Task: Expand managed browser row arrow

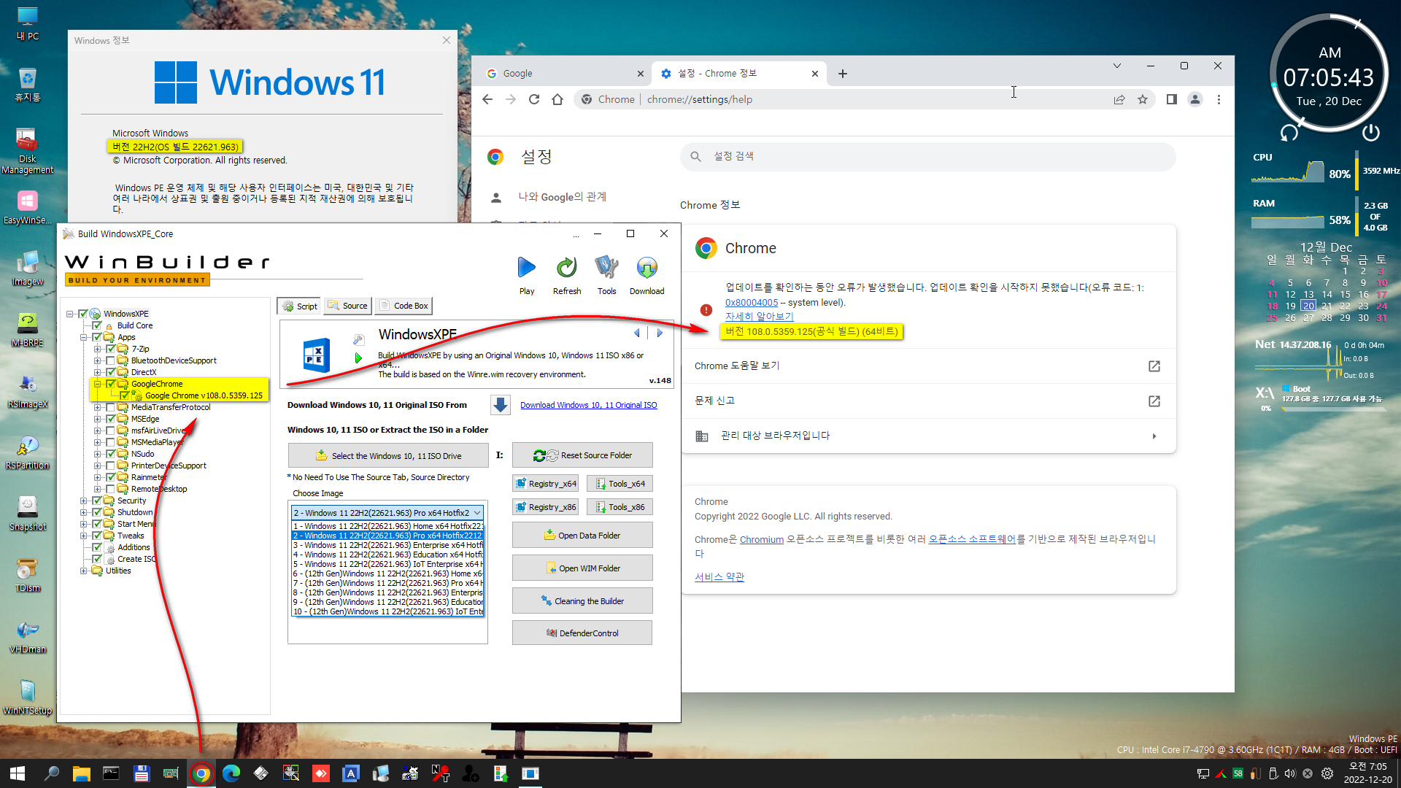Action: pos(1154,436)
